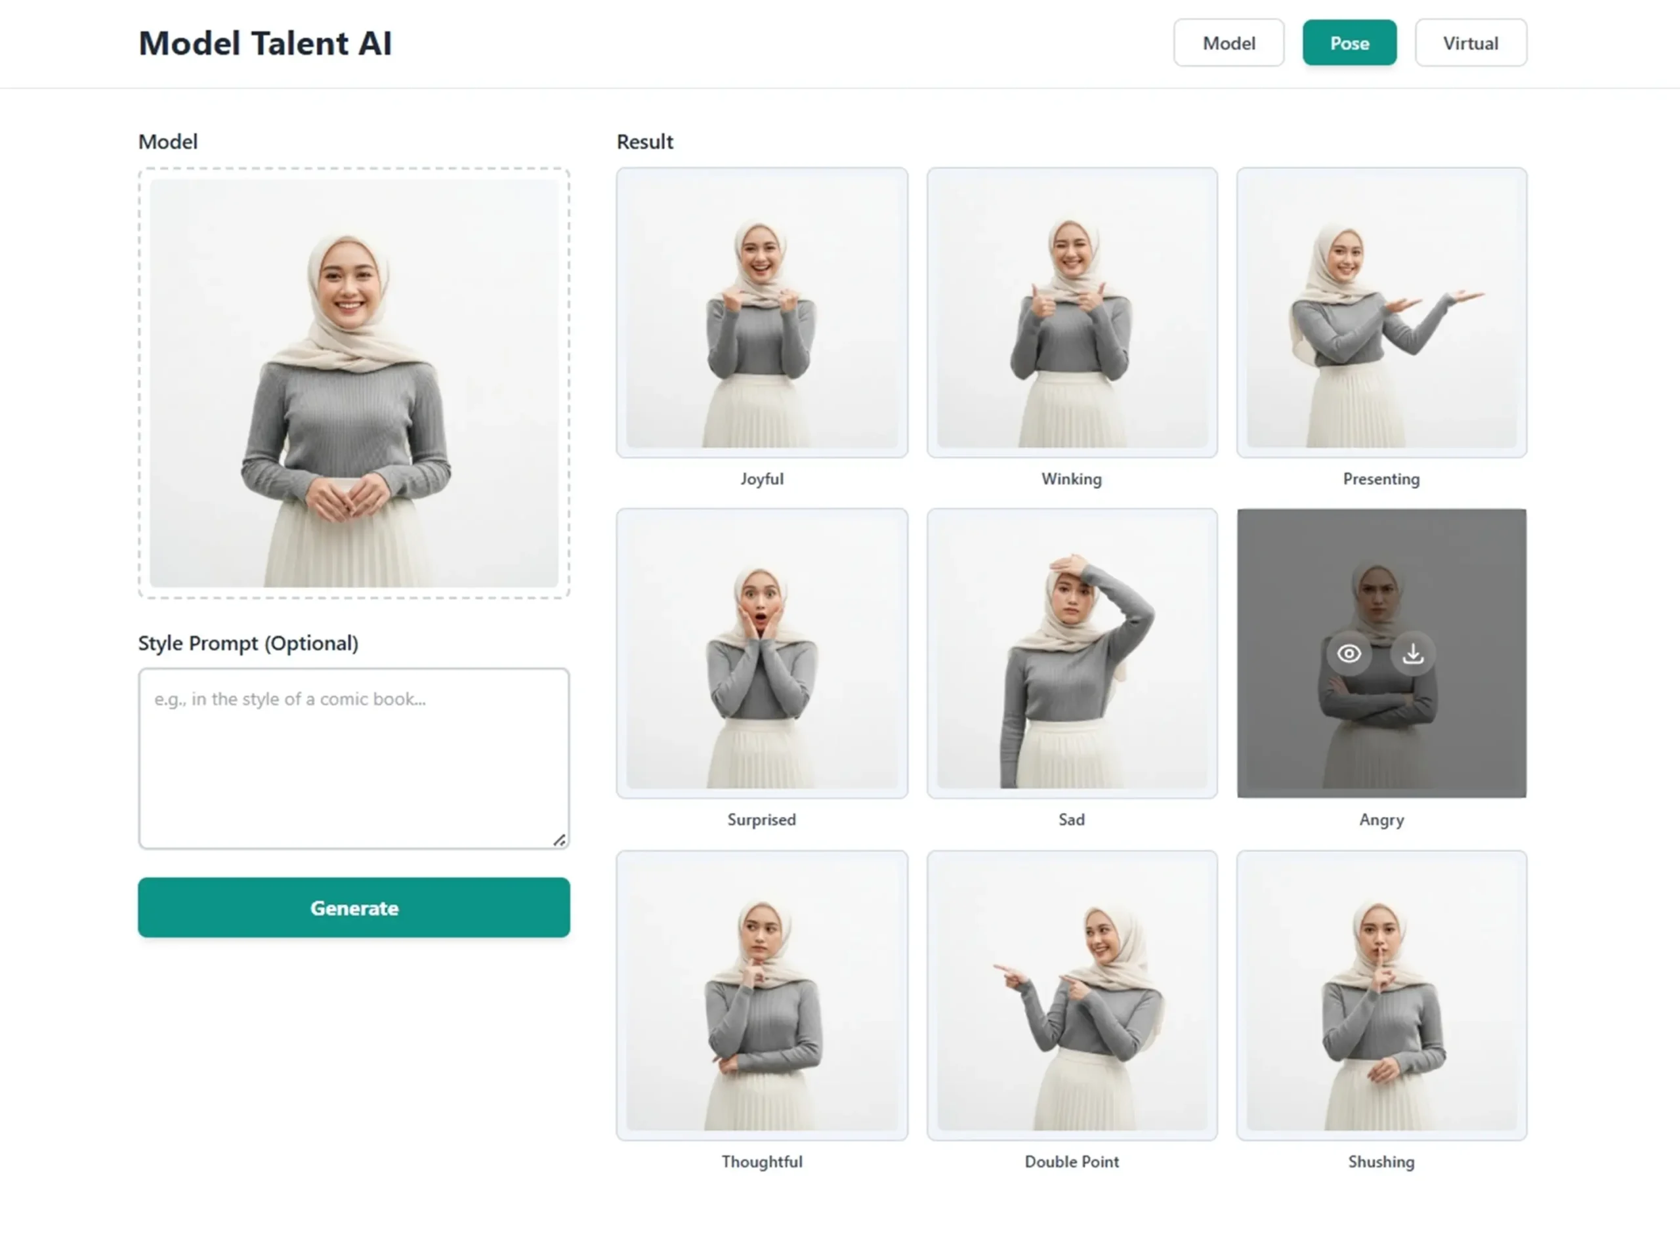Click the eye preview icon on Angry image

coord(1349,653)
